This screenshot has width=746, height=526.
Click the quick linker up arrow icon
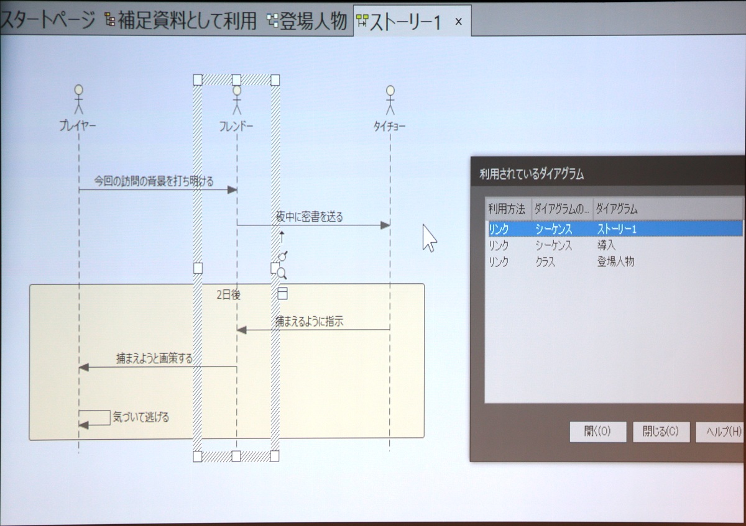[282, 237]
